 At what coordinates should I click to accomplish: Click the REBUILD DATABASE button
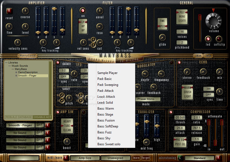[x=19, y=117]
